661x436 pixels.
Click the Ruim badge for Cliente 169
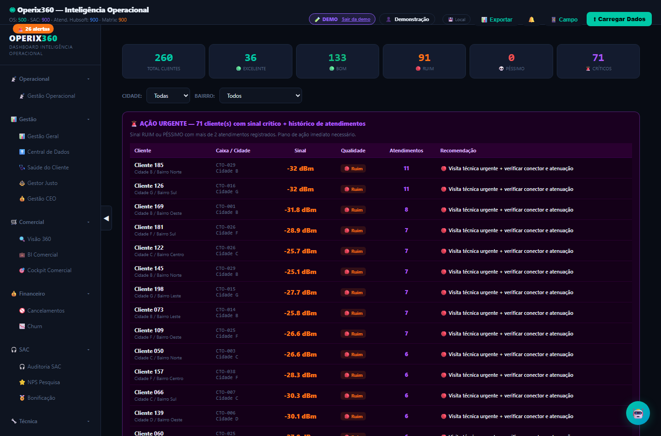click(x=353, y=210)
